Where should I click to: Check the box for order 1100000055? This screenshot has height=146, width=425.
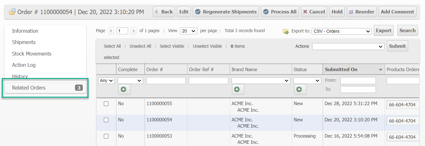[x=106, y=104]
